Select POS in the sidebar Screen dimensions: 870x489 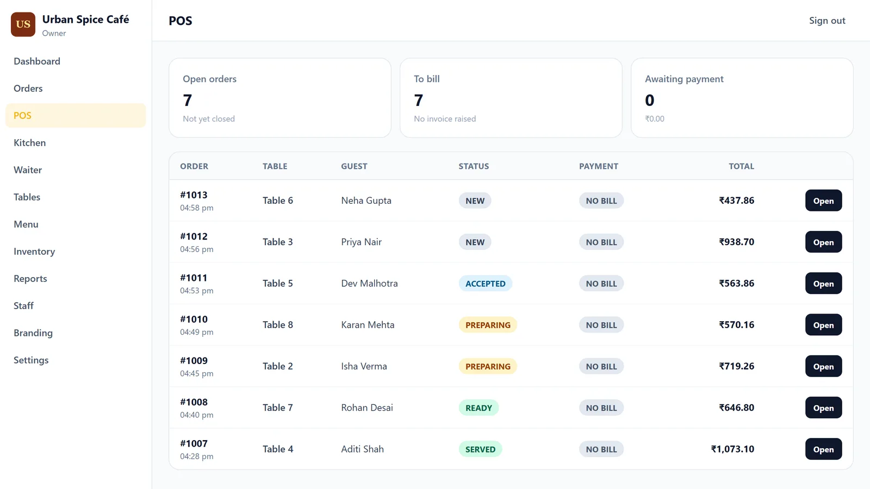pos(76,116)
